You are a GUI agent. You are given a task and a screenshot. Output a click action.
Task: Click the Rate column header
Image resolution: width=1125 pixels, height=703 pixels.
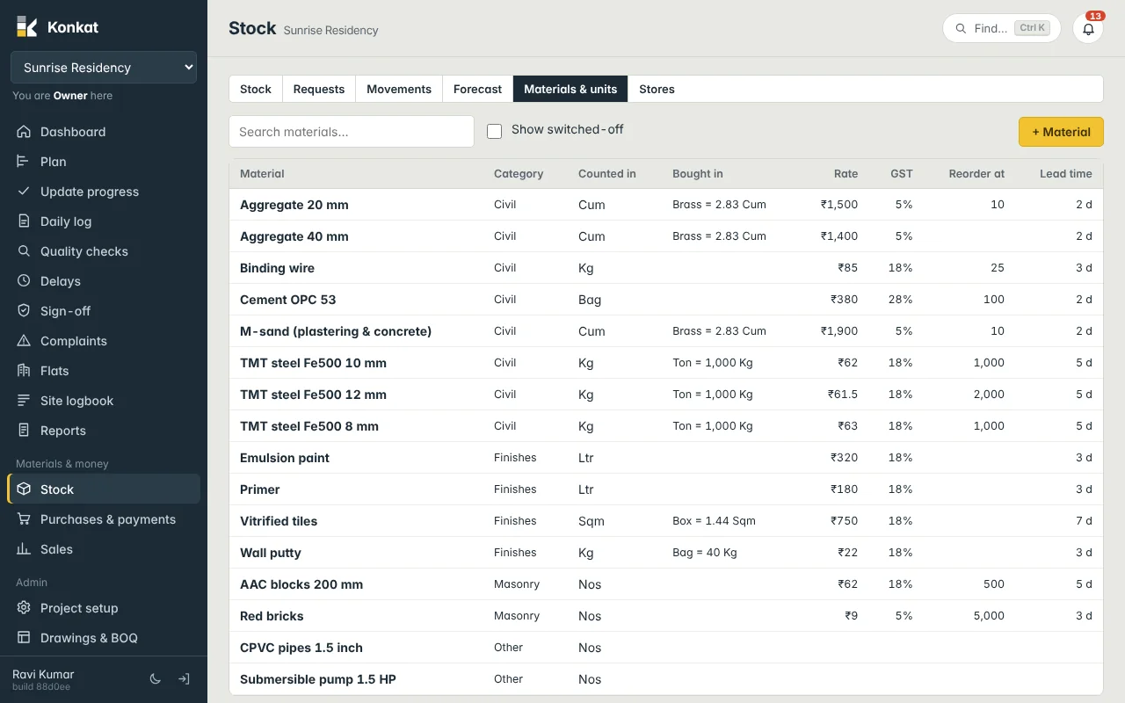pos(846,174)
